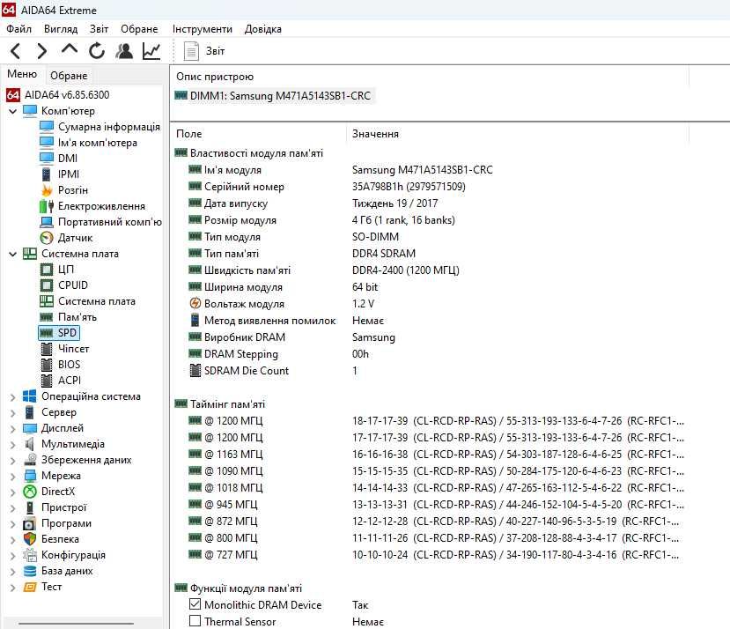Image resolution: width=730 pixels, height=629 pixels.
Task: Expand the Мережа tree node
Action: tap(12, 476)
